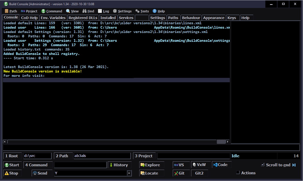Viewport: 303px width, 181px height.
Task: Select the Paths tab
Action: [x=173, y=18]
